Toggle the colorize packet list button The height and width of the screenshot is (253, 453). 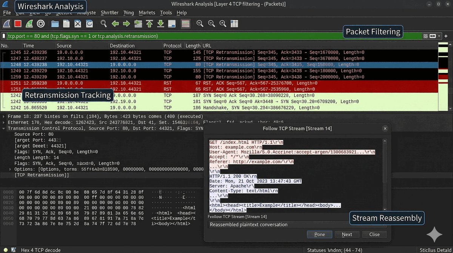point(185,24)
